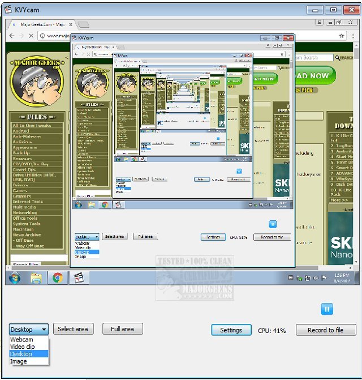
Task: Open the Android files category
Action: 21,131
